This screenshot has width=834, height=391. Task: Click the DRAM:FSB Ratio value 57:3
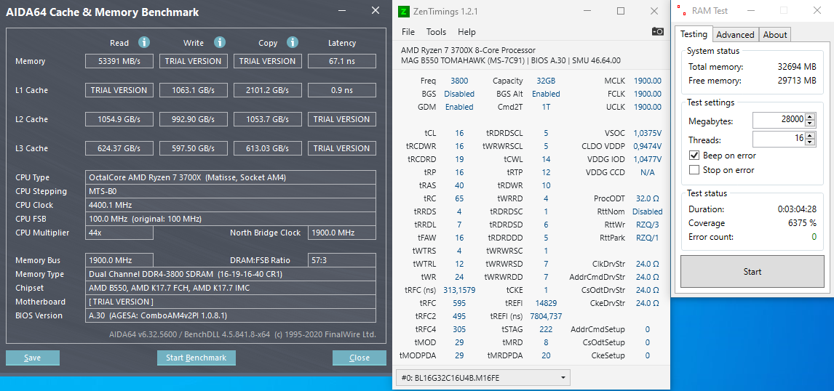pyautogui.click(x=341, y=260)
